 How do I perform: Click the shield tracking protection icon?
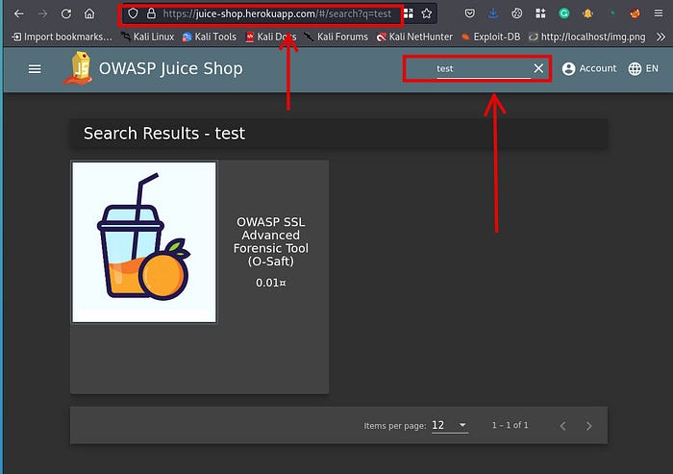pos(133,13)
